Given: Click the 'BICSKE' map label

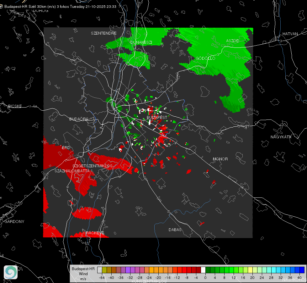Looking at the screenshot, I should click(15, 106).
